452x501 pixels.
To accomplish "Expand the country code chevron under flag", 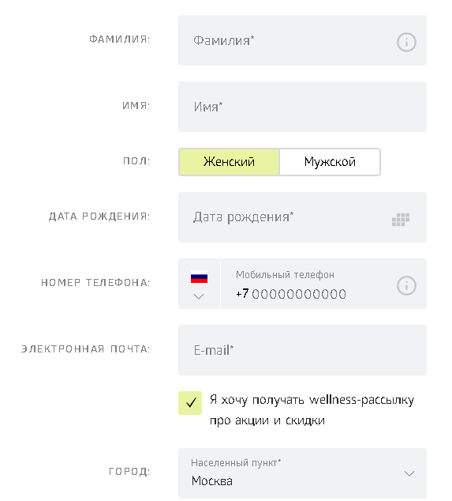I will pos(199,297).
